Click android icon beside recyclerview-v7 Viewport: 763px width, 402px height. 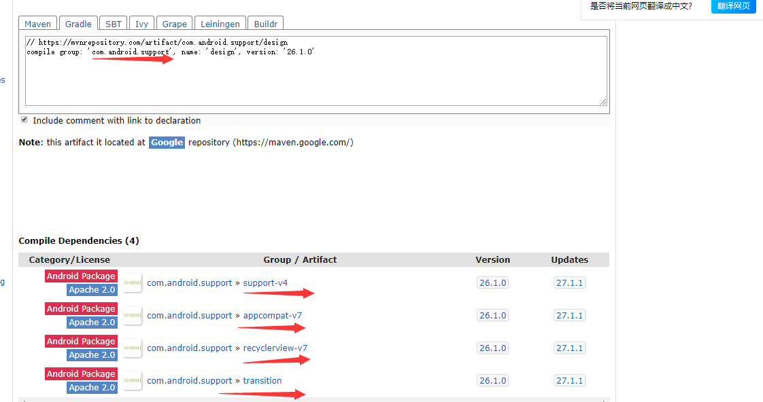tap(133, 348)
